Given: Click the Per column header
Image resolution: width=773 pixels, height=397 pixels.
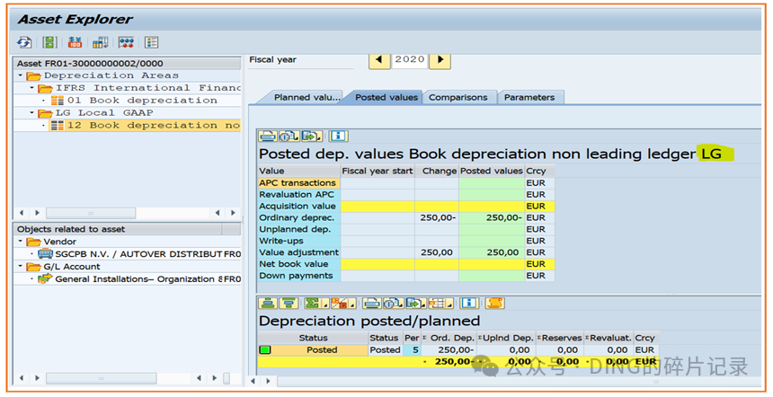Looking at the screenshot, I should tap(412, 338).
